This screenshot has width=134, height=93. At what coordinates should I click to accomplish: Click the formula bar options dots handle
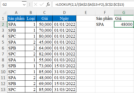coord(30,4)
